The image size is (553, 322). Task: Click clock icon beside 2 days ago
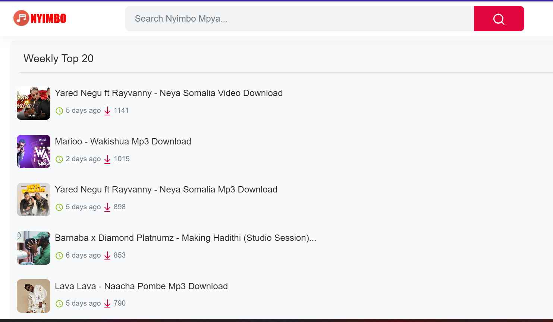(59, 159)
